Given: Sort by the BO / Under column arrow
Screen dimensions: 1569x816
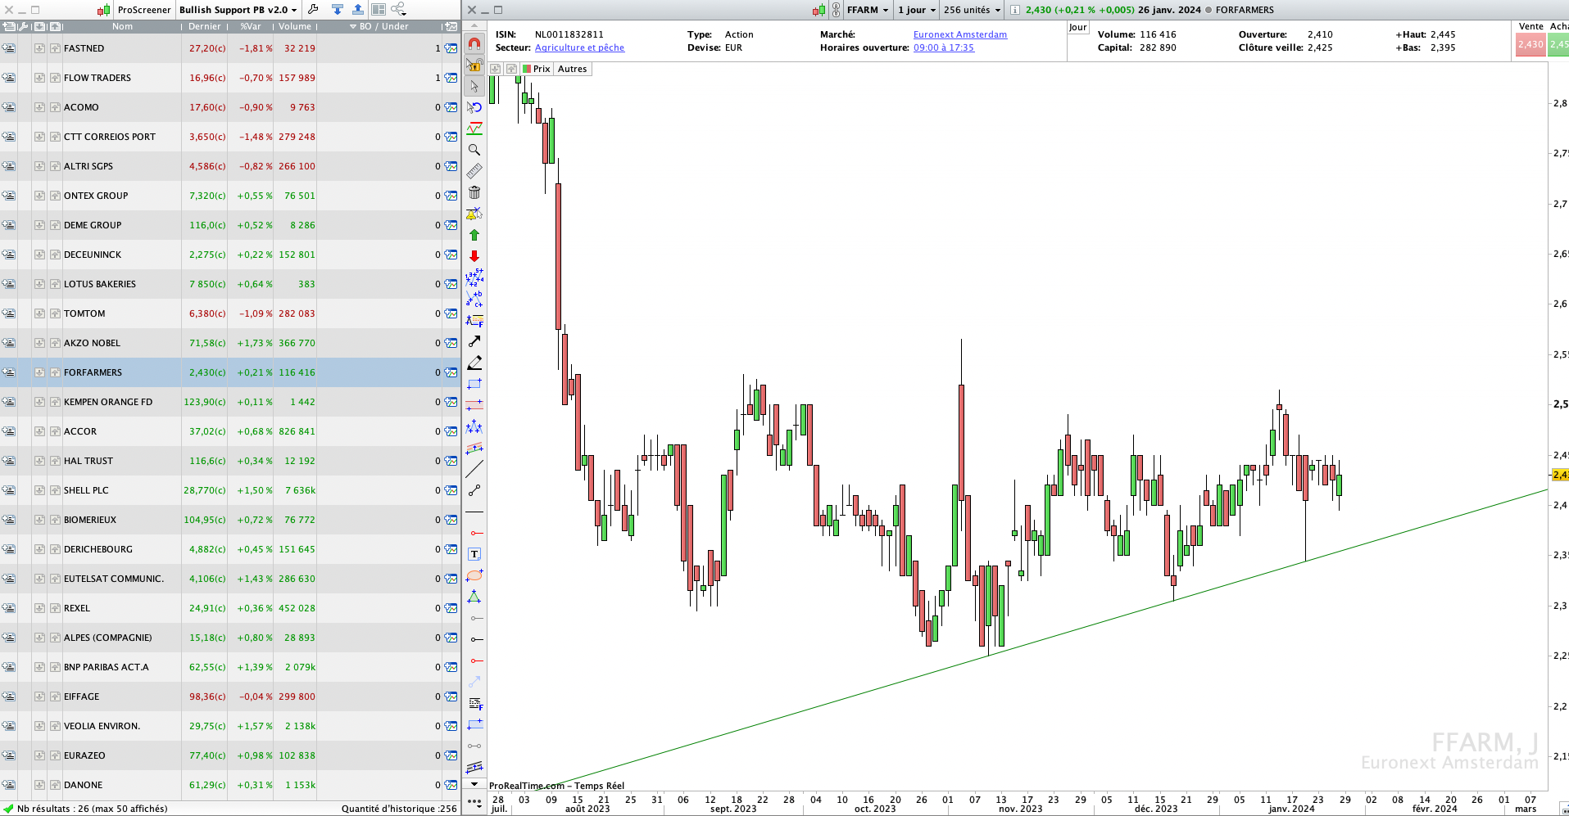Looking at the screenshot, I should [x=353, y=27].
